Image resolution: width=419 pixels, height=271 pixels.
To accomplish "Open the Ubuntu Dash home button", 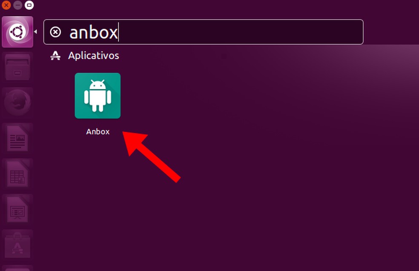I will coord(17,32).
